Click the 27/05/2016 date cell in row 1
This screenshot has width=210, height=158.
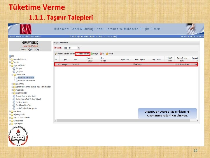click(75, 64)
